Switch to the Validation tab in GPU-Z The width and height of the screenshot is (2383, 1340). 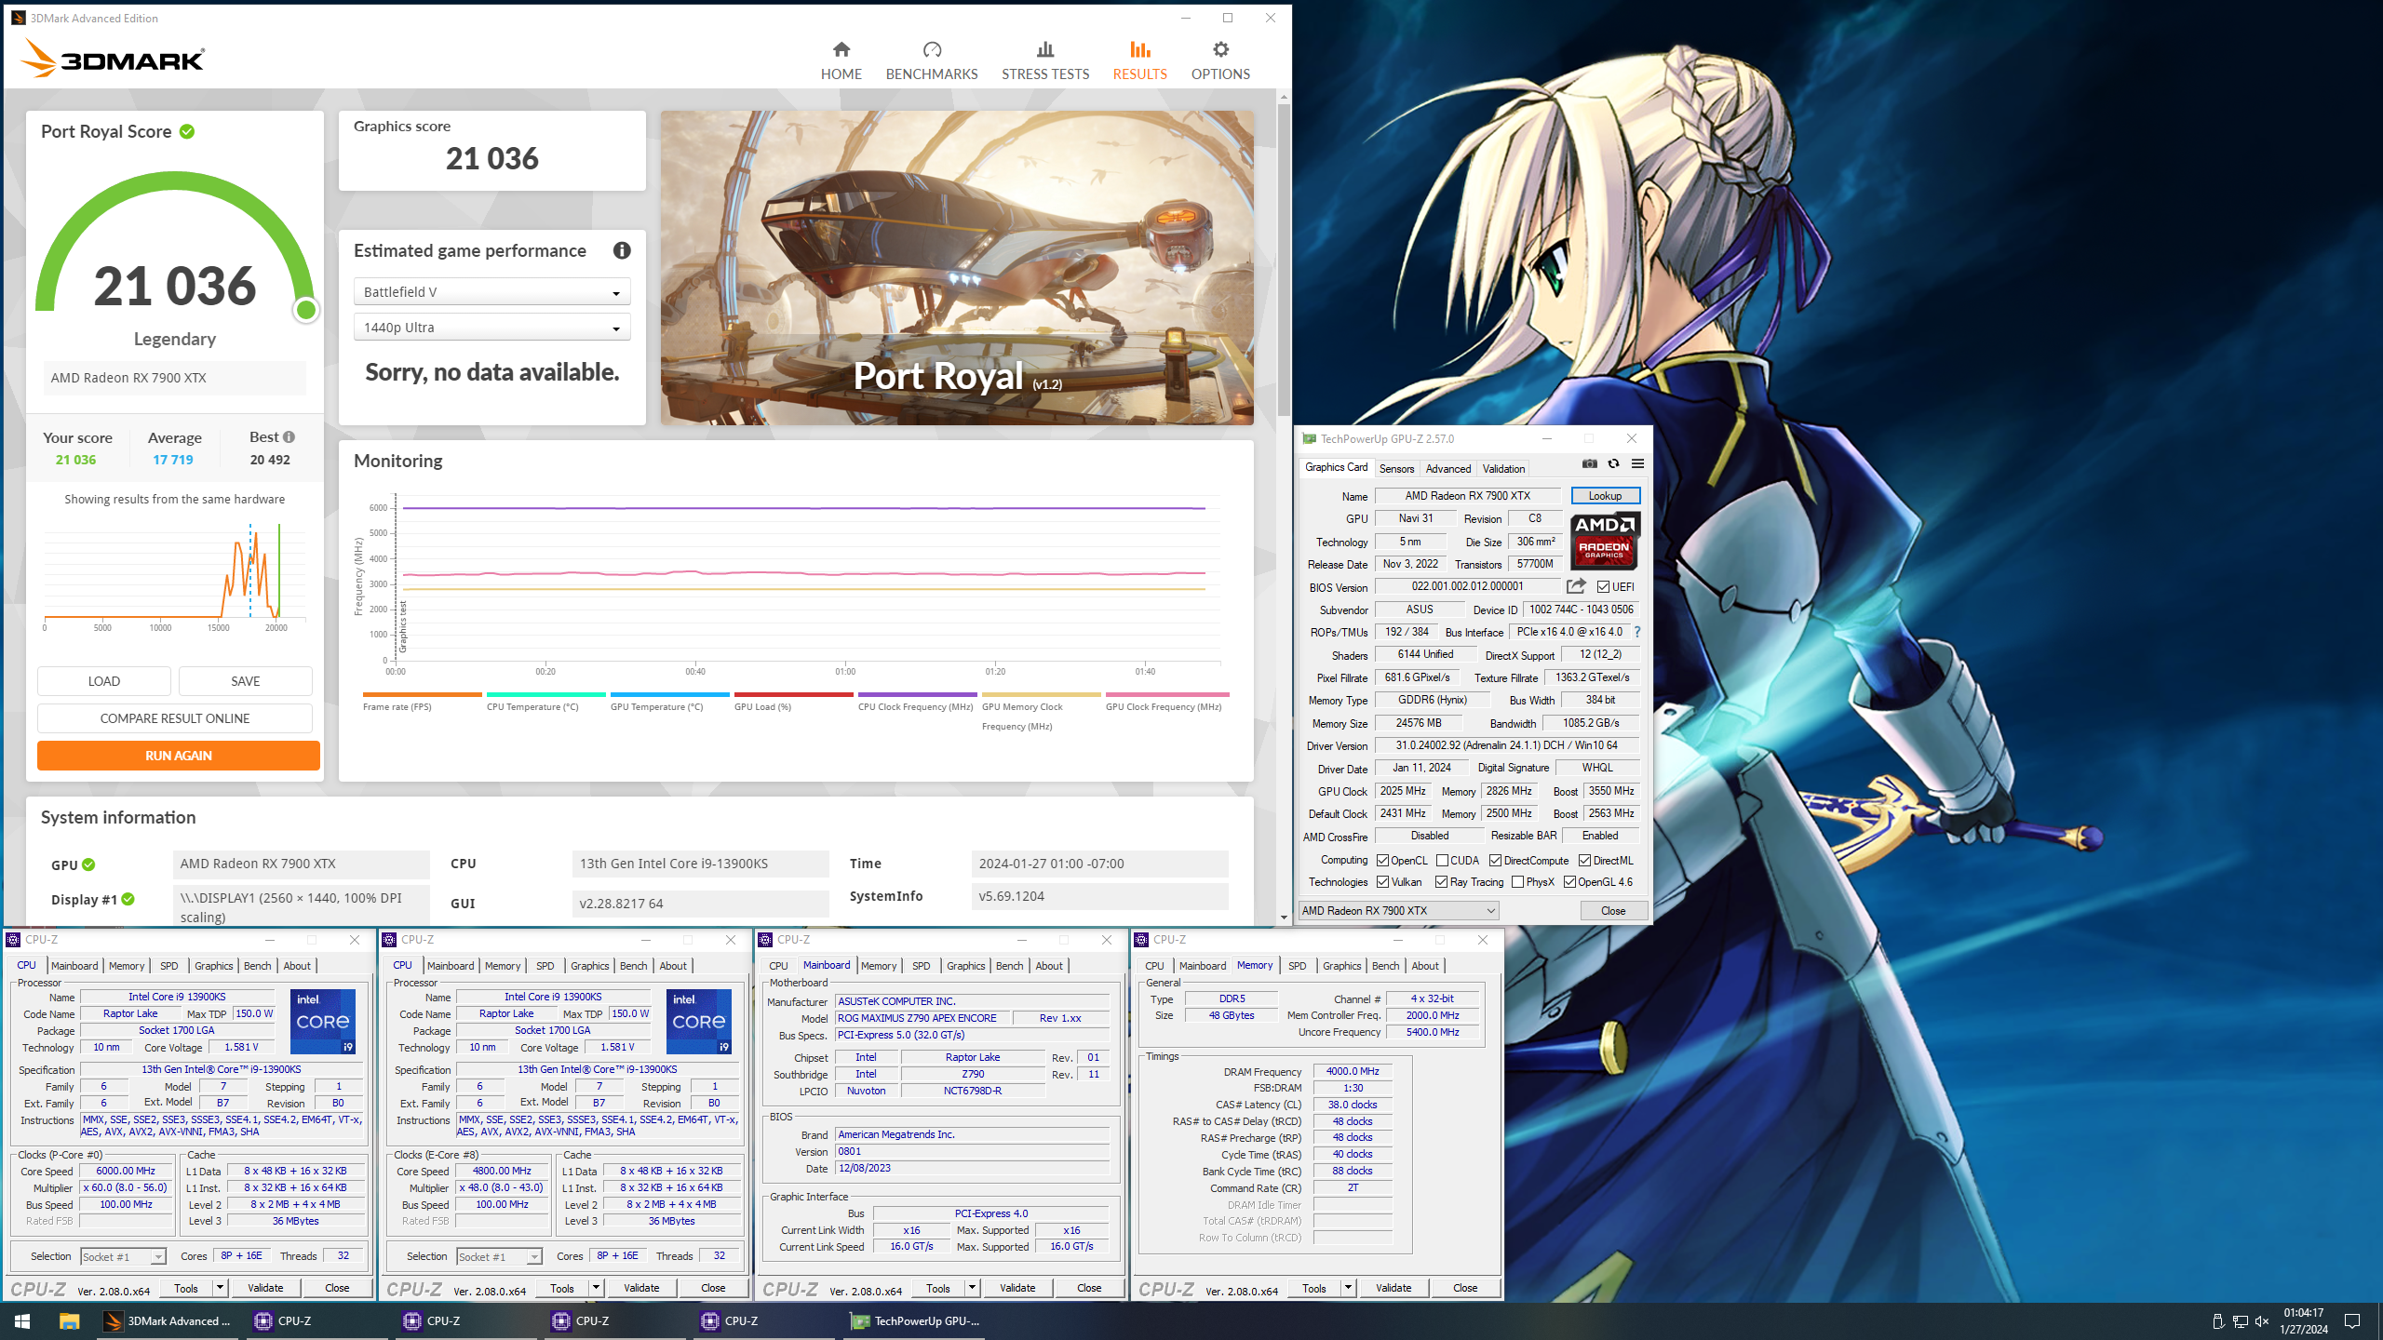click(1503, 469)
